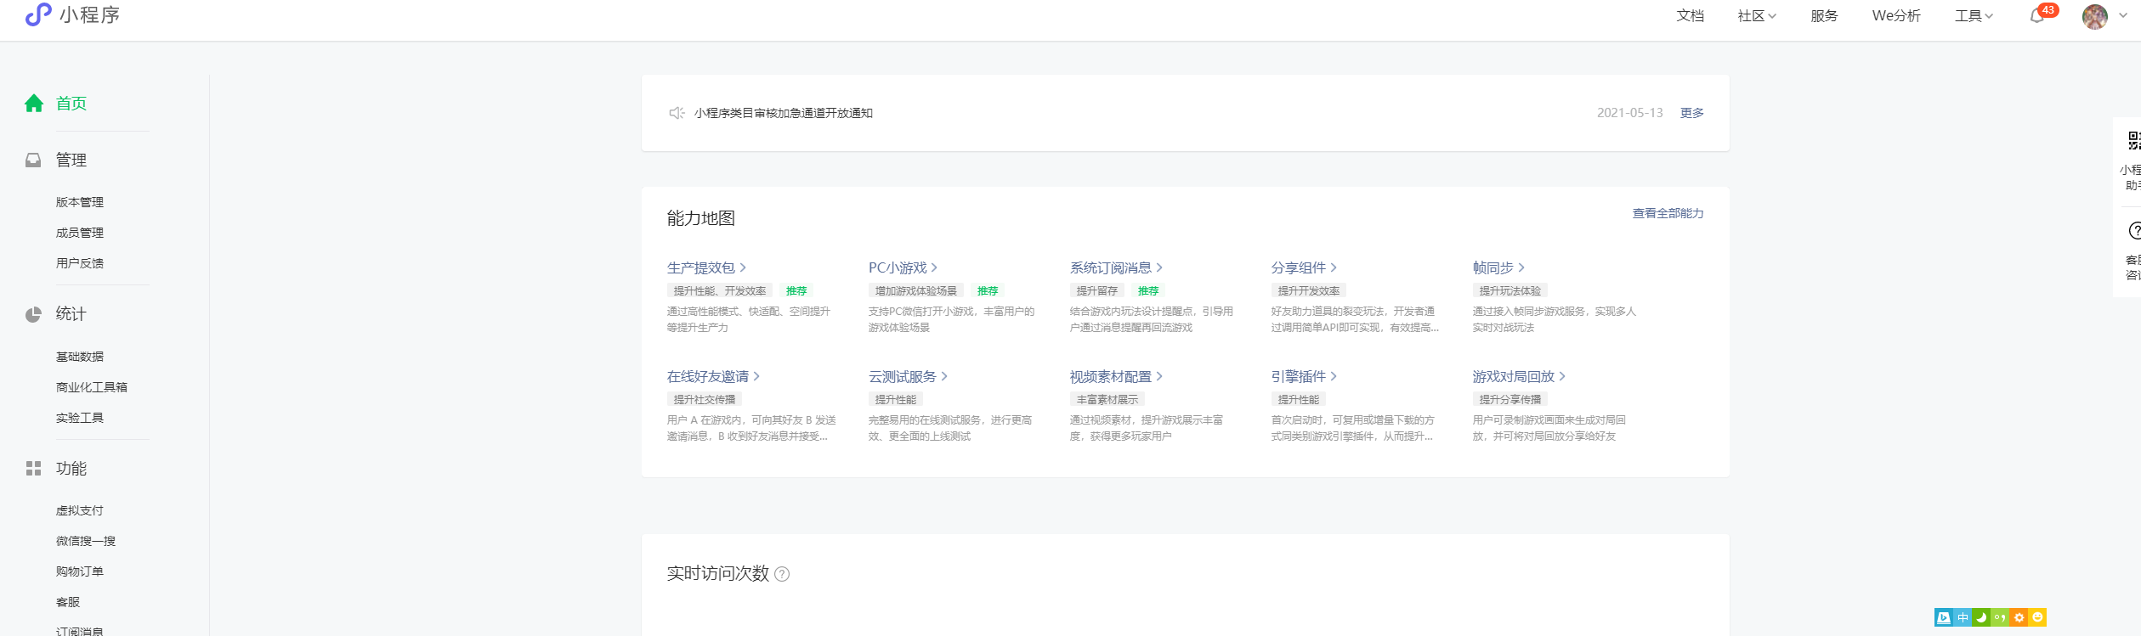This screenshot has width=2141, height=636.
Task: Click the Bing input method logo icon
Action: (x=1943, y=617)
